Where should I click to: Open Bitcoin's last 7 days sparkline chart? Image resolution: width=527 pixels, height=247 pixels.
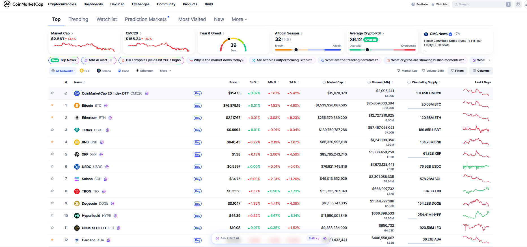[476, 105]
